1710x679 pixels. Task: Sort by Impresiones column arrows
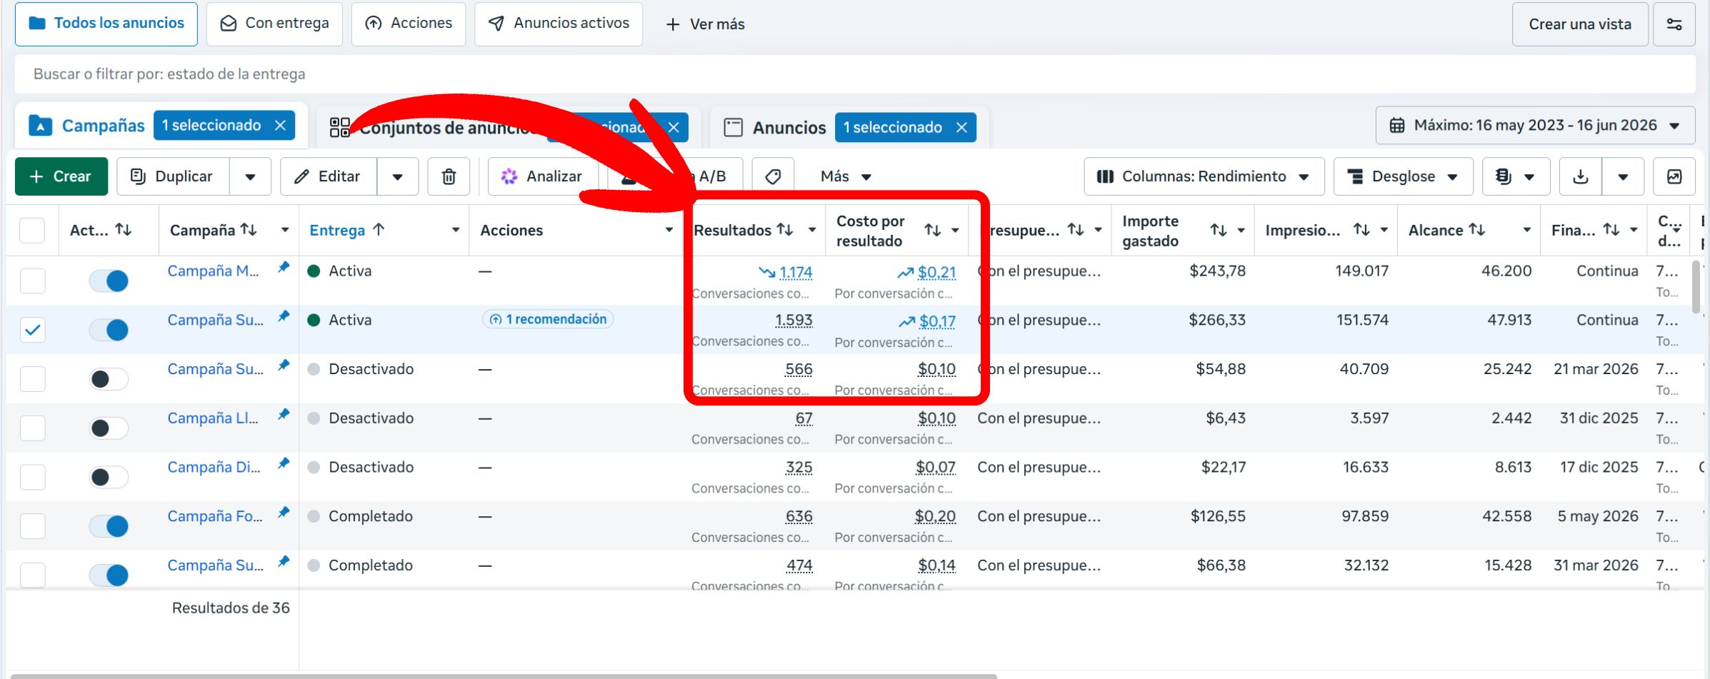click(x=1361, y=229)
